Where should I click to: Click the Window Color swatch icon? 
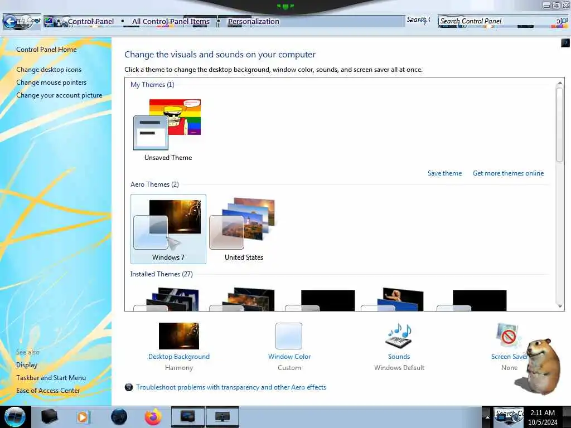pos(289,335)
